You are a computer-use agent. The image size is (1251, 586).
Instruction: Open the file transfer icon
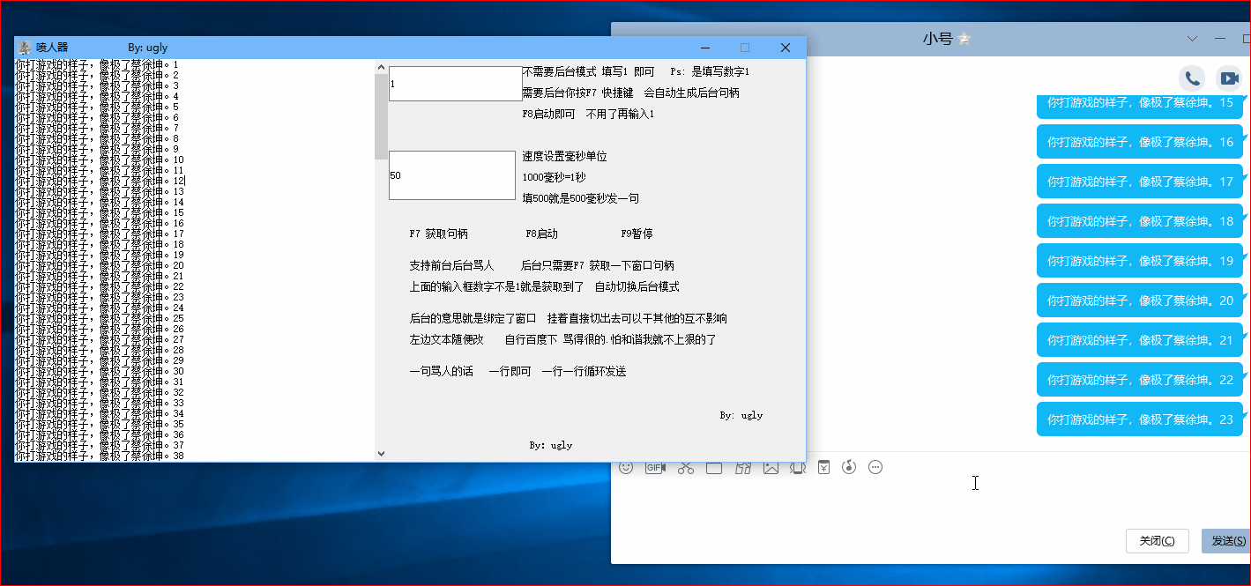[x=743, y=467]
